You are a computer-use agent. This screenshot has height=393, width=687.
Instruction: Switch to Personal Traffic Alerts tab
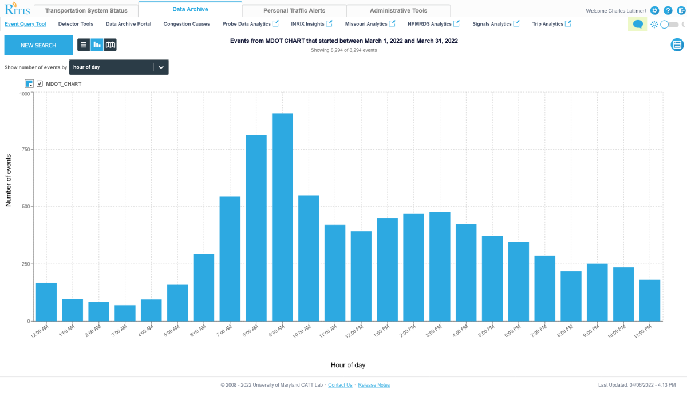[x=294, y=10]
